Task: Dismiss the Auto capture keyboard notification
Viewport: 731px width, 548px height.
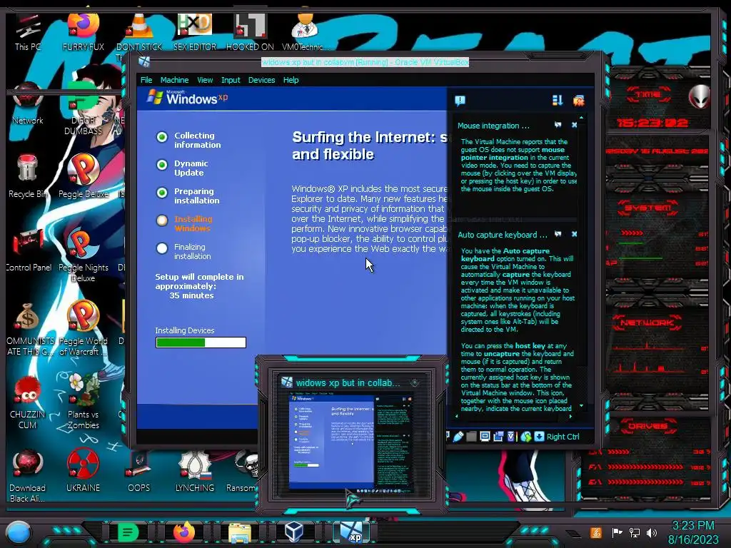Action: click(x=575, y=234)
